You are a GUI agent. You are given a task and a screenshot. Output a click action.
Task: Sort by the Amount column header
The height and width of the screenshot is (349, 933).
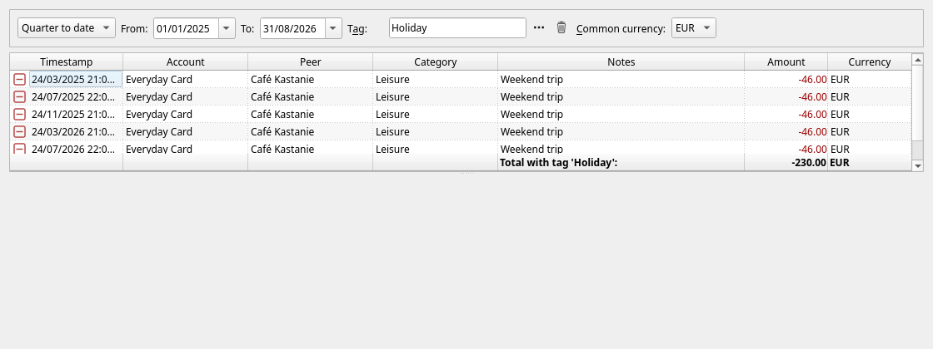(x=786, y=61)
